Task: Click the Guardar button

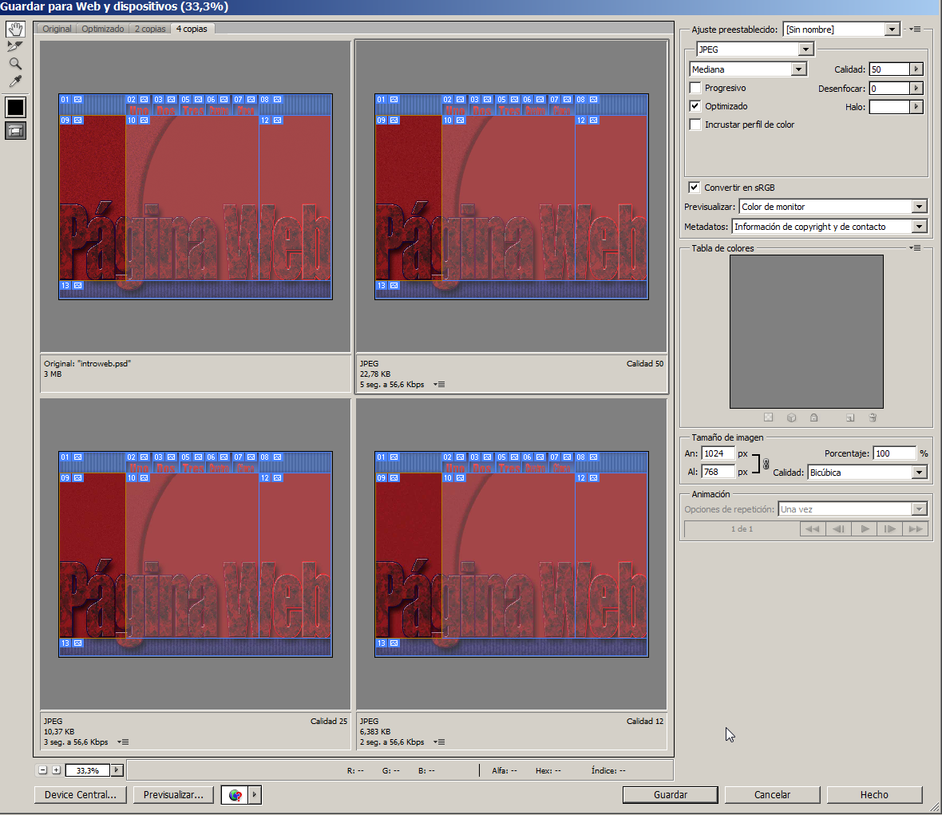Action: pyautogui.click(x=670, y=795)
